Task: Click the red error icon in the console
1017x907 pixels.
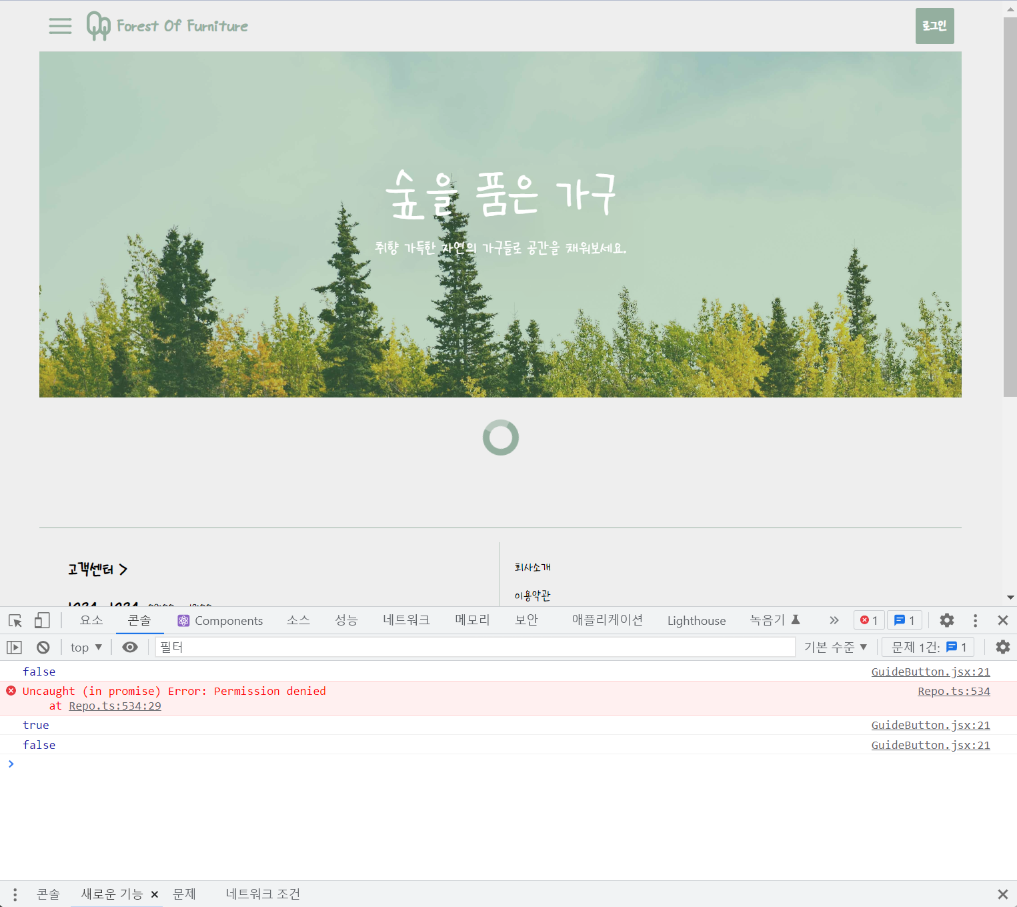Action: pyautogui.click(x=11, y=691)
